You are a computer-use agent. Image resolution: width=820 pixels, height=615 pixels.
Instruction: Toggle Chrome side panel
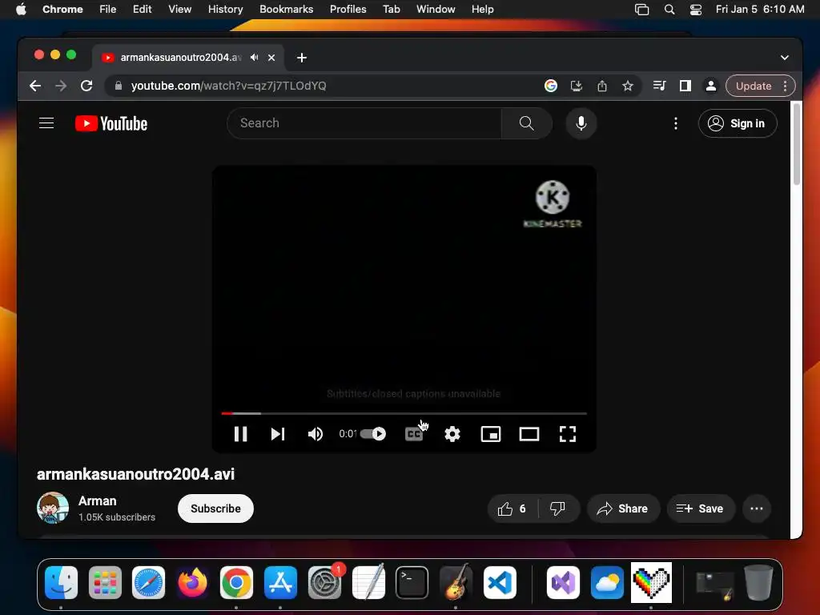click(x=685, y=86)
